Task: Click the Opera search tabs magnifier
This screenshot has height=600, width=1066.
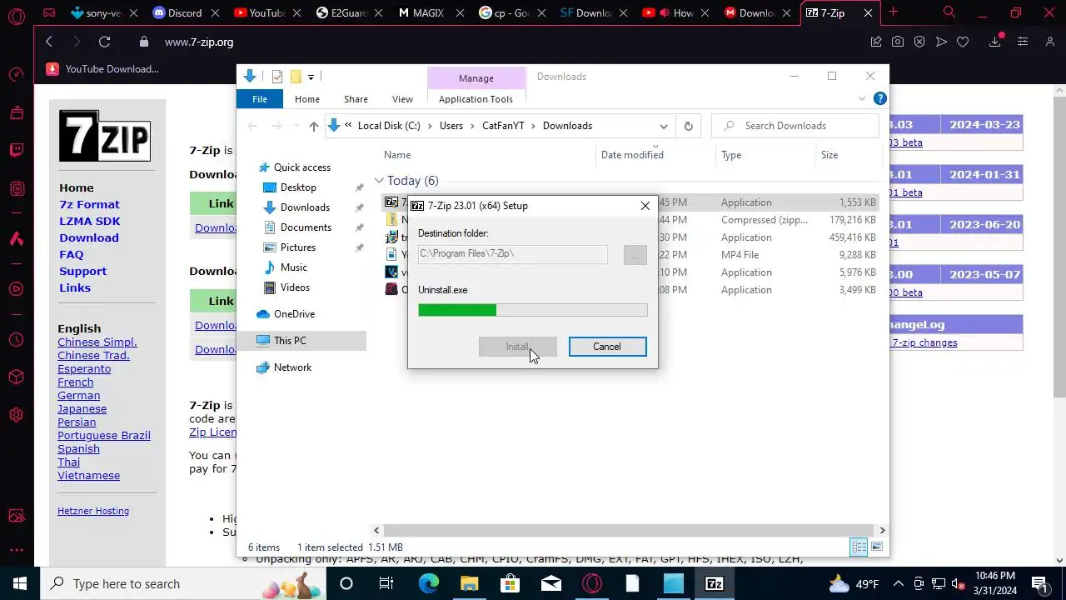Action: [x=949, y=12]
